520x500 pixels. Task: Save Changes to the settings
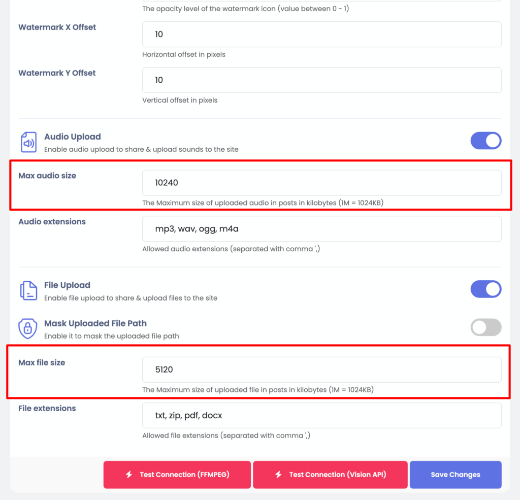pos(455,475)
